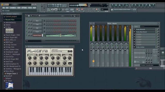Open the step sequencer shortcut icon

click(116, 5)
